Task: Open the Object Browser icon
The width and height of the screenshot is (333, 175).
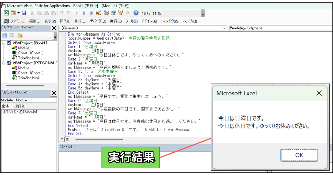Action: [120, 13]
